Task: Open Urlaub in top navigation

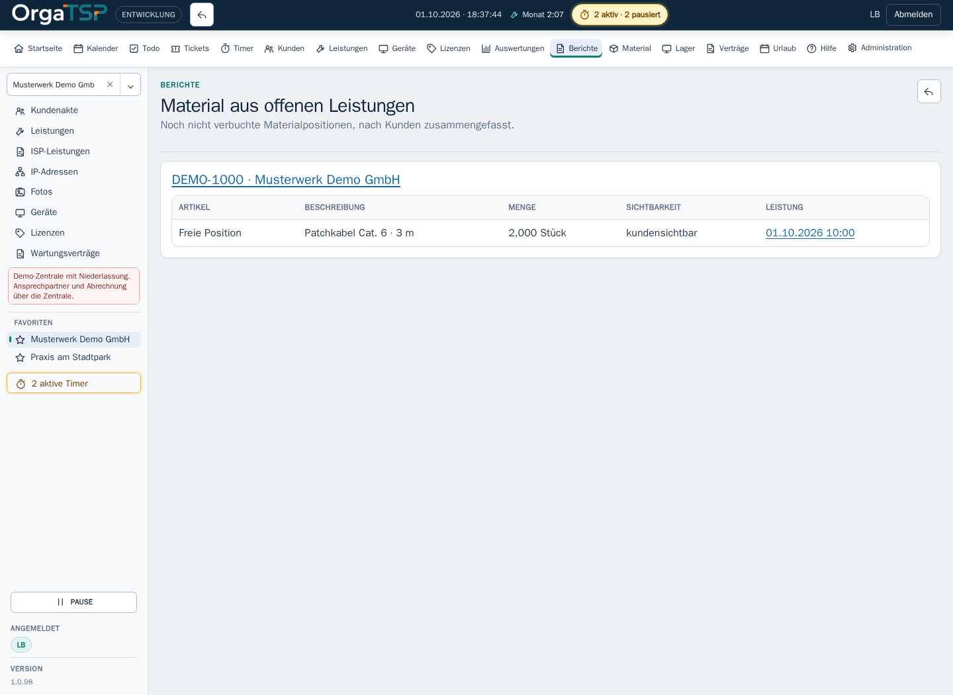Action: 778,48
